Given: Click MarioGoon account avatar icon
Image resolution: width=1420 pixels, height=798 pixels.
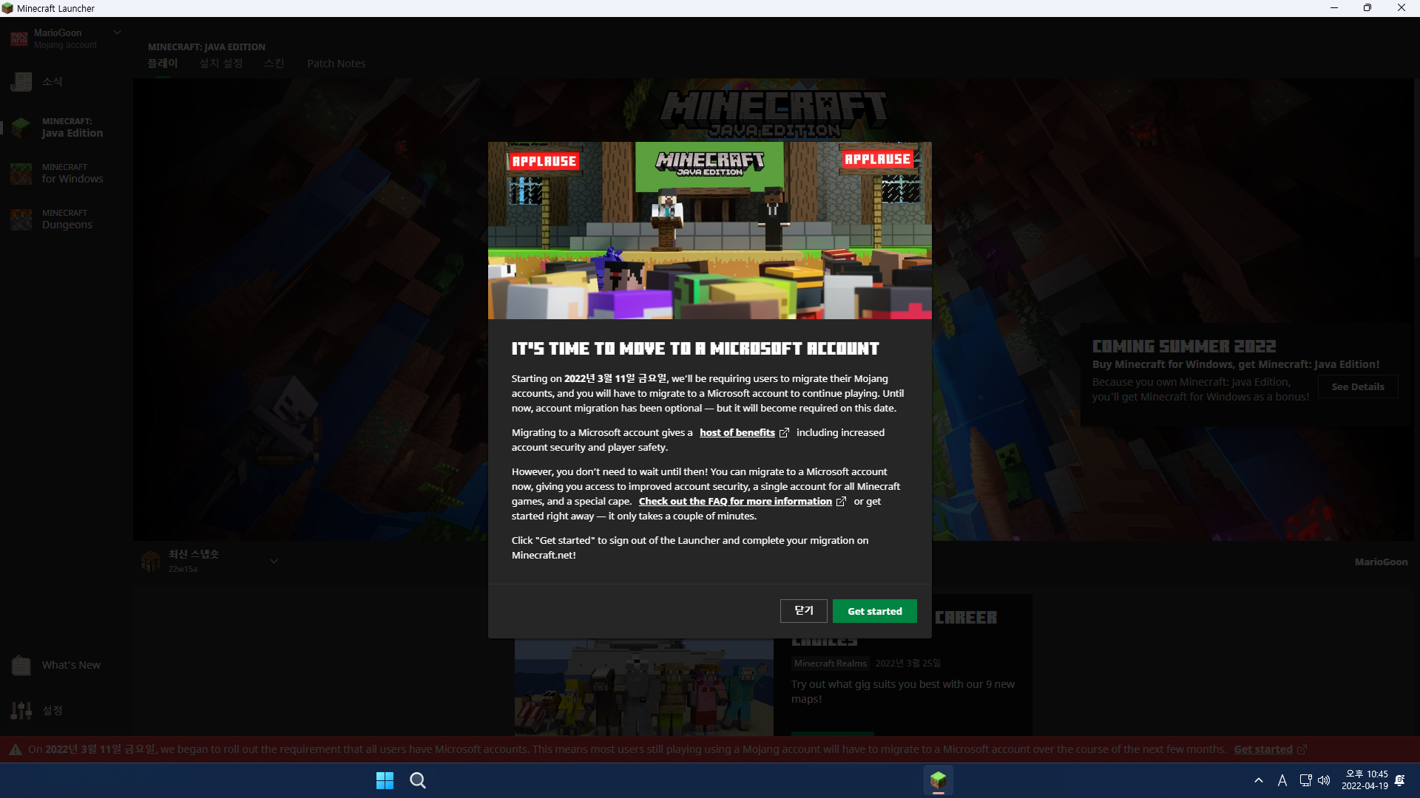Looking at the screenshot, I should pyautogui.click(x=19, y=38).
